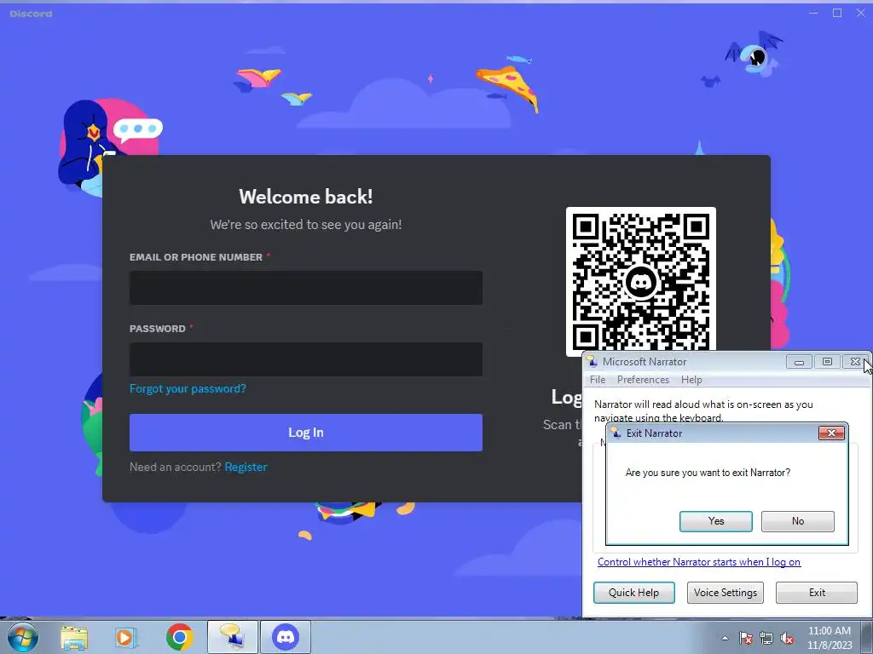Launch Windows Media Player from taskbar
The image size is (873, 654).
point(126,637)
